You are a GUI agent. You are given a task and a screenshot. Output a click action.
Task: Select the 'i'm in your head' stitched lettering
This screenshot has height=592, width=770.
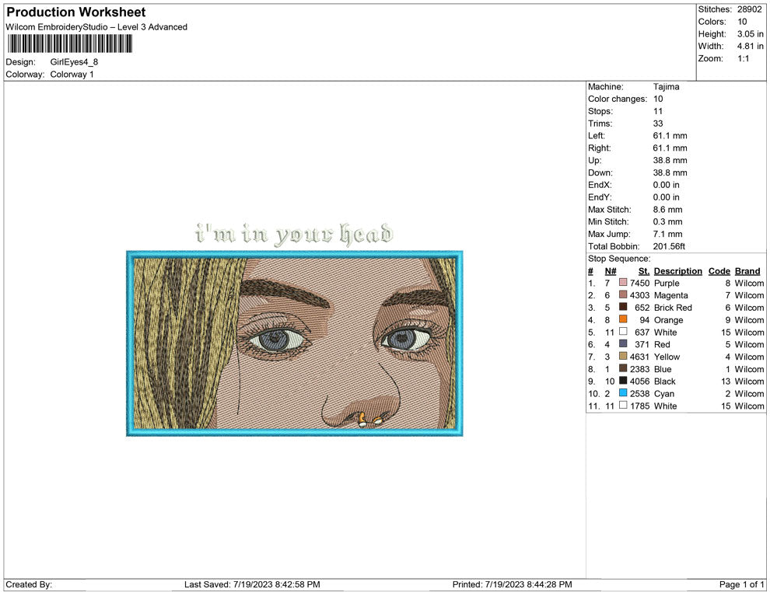point(293,232)
